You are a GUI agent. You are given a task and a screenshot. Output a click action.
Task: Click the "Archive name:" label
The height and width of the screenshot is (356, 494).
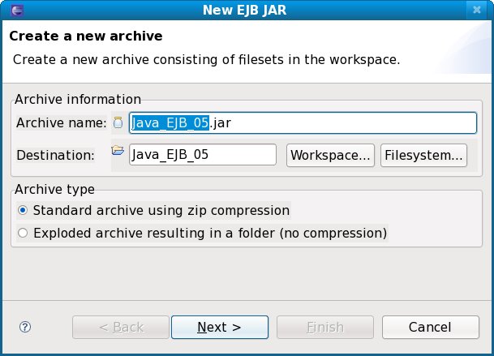pos(61,123)
